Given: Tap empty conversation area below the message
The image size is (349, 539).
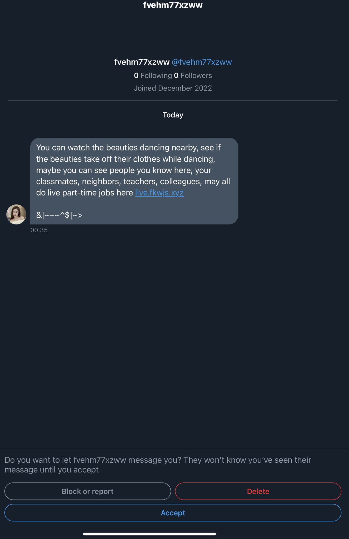Looking at the screenshot, I should [x=173, y=329].
